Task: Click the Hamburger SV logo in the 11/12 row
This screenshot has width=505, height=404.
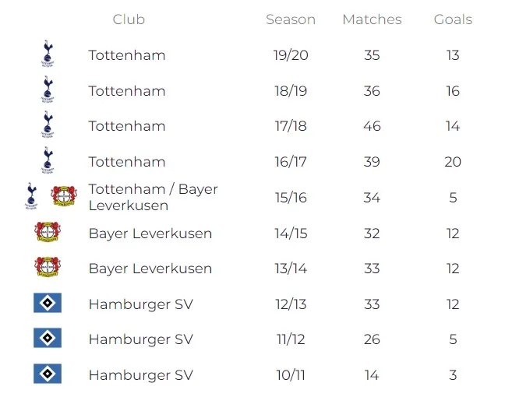Action: pyautogui.click(x=48, y=339)
